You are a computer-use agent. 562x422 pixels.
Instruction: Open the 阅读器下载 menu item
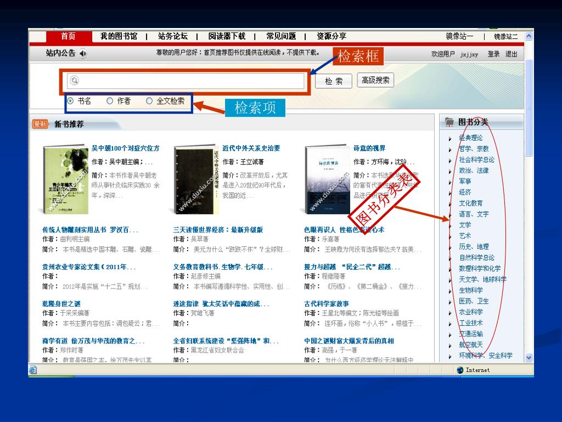[x=227, y=36]
